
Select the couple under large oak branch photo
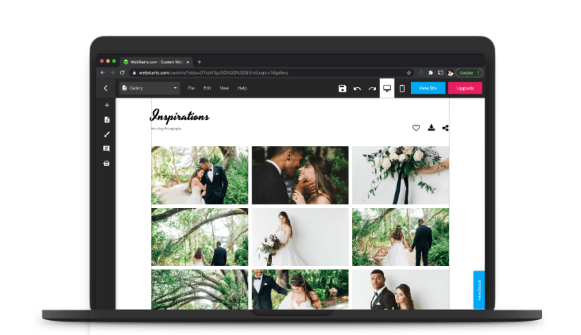(200, 237)
